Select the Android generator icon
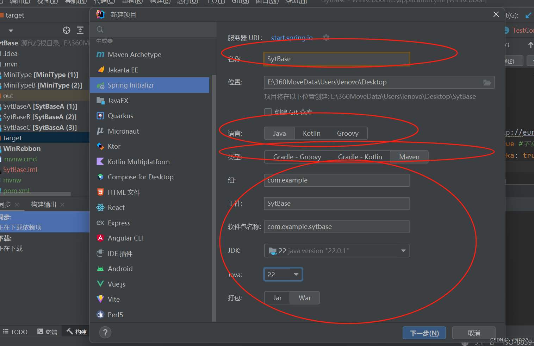Screen dimensions: 534x346 click(100, 269)
